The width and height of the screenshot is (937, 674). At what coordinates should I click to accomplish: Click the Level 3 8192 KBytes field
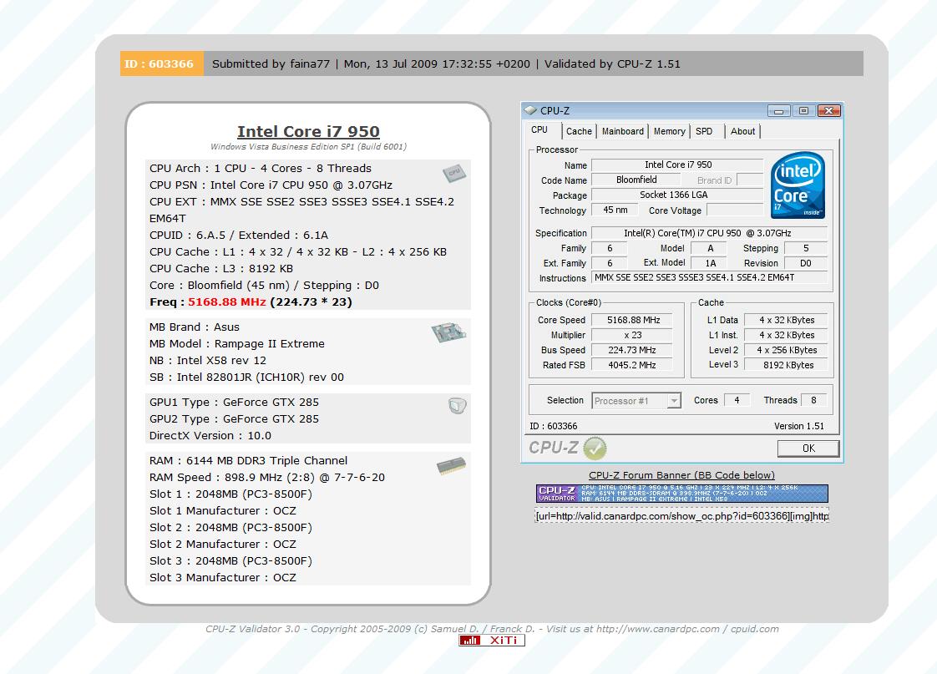click(x=788, y=365)
